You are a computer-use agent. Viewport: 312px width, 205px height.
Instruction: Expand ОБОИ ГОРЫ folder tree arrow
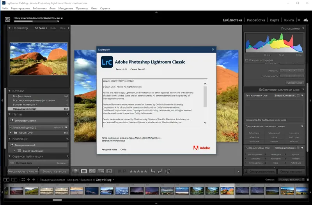[11, 133]
